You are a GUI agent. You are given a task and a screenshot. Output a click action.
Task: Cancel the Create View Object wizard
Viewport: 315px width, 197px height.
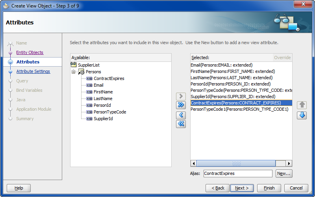[x=296, y=188]
